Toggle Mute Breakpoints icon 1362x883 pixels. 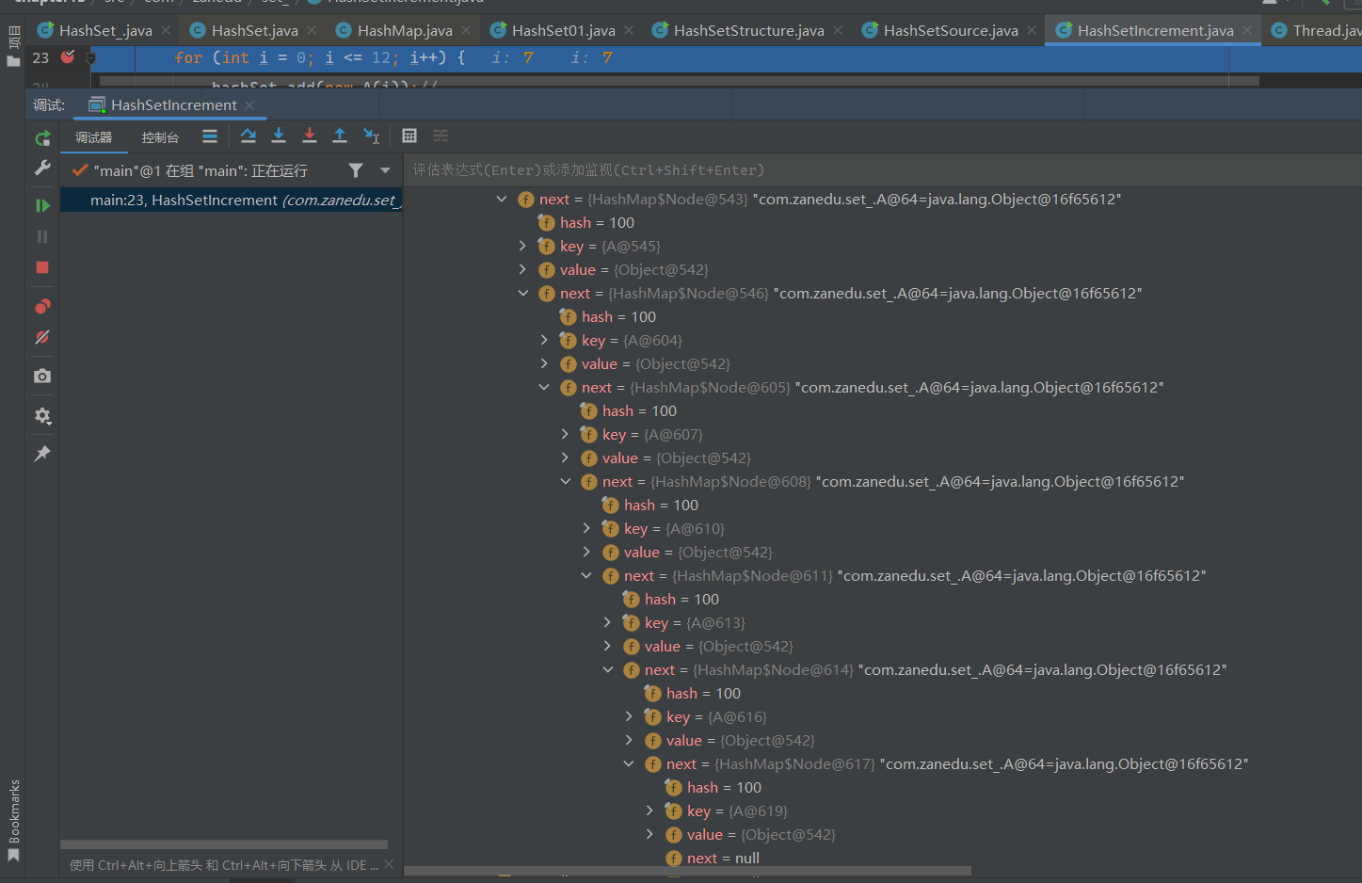pyautogui.click(x=42, y=337)
